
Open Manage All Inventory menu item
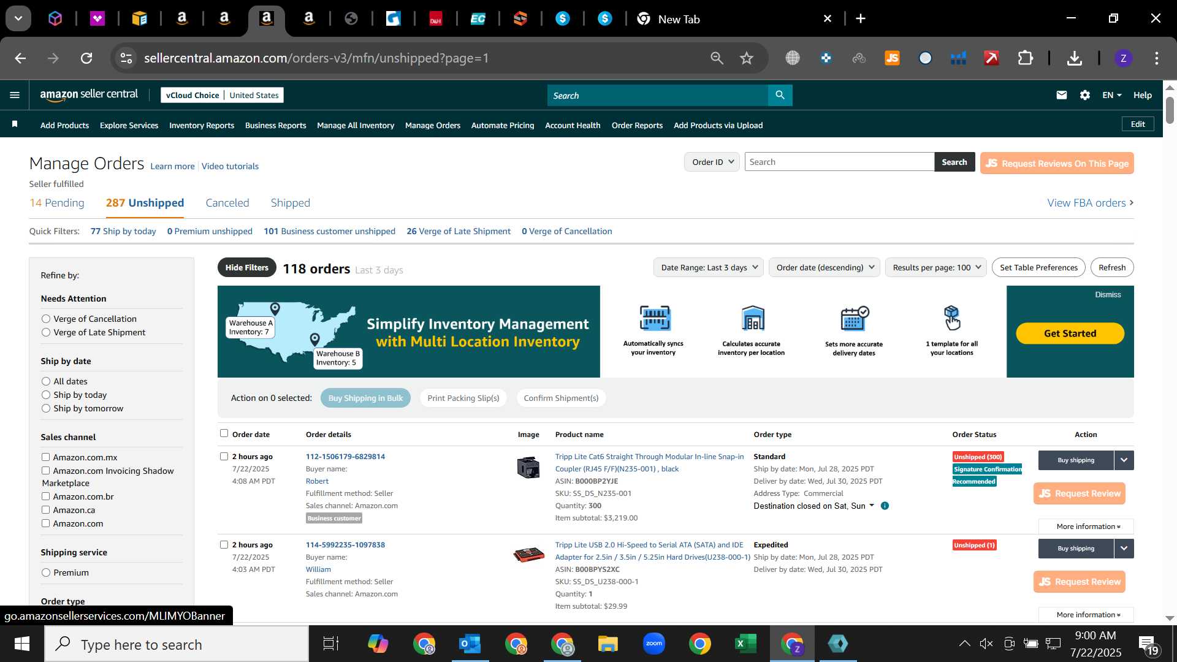pos(356,125)
